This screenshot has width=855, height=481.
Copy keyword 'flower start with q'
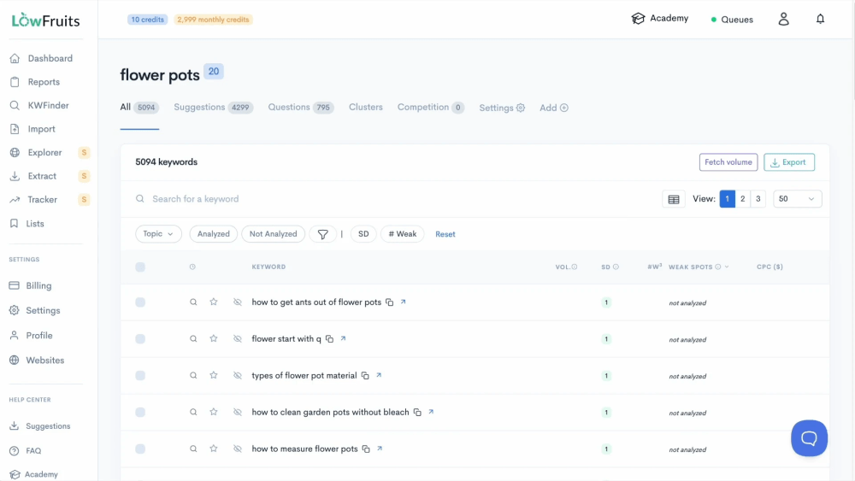point(329,339)
